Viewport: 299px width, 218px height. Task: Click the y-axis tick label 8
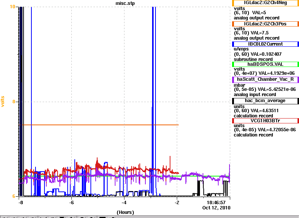click(x=14, y=102)
